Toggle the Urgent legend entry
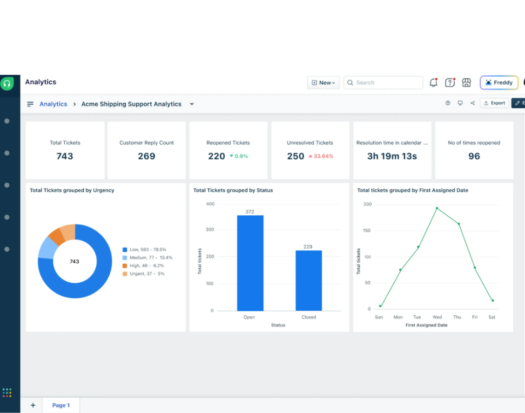Screen dimensions: 525x413 [144, 274]
